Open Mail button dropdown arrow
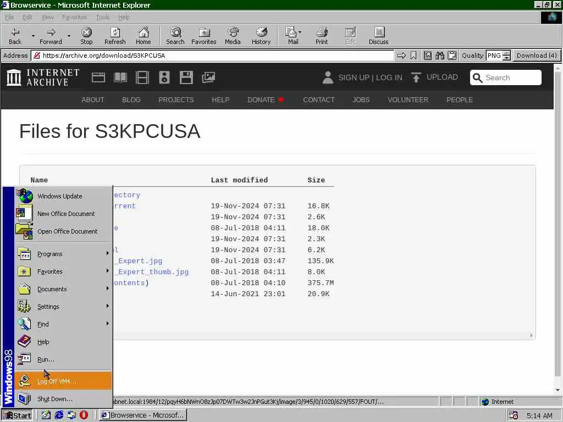This screenshot has width=563, height=422. [x=300, y=32]
